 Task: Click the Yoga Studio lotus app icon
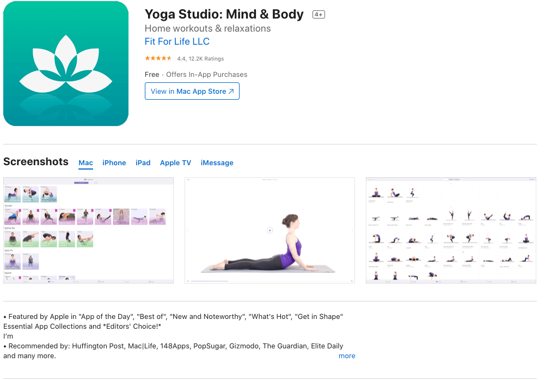coord(65,63)
